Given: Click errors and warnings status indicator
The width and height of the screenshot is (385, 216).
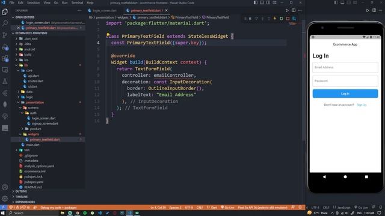Looking at the screenshot, I should click(x=19, y=208).
